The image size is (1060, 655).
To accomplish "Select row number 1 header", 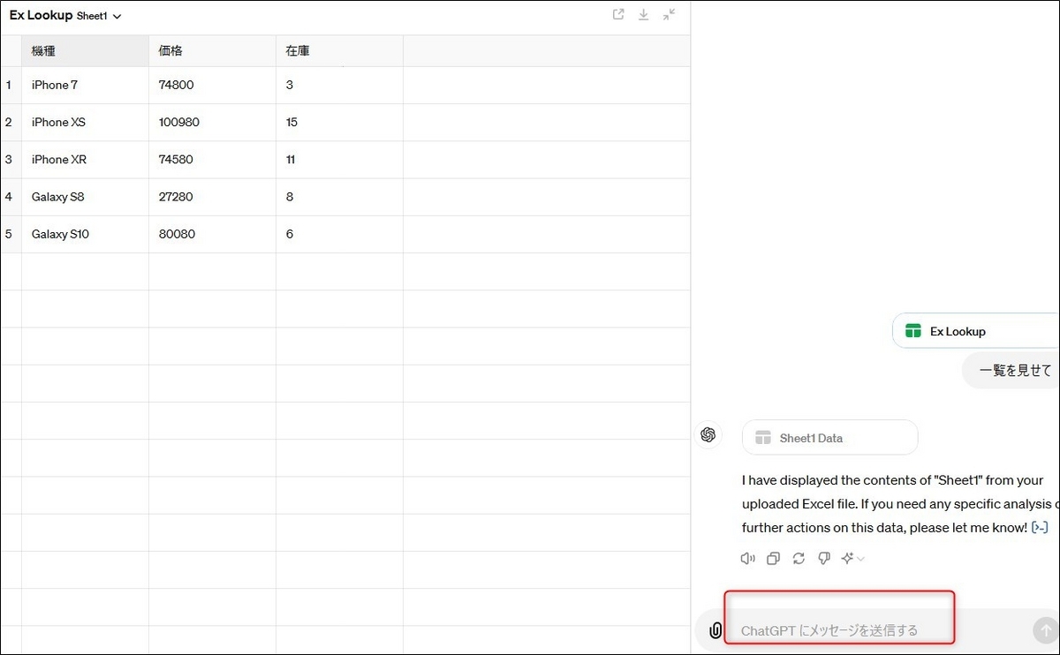I will point(11,86).
